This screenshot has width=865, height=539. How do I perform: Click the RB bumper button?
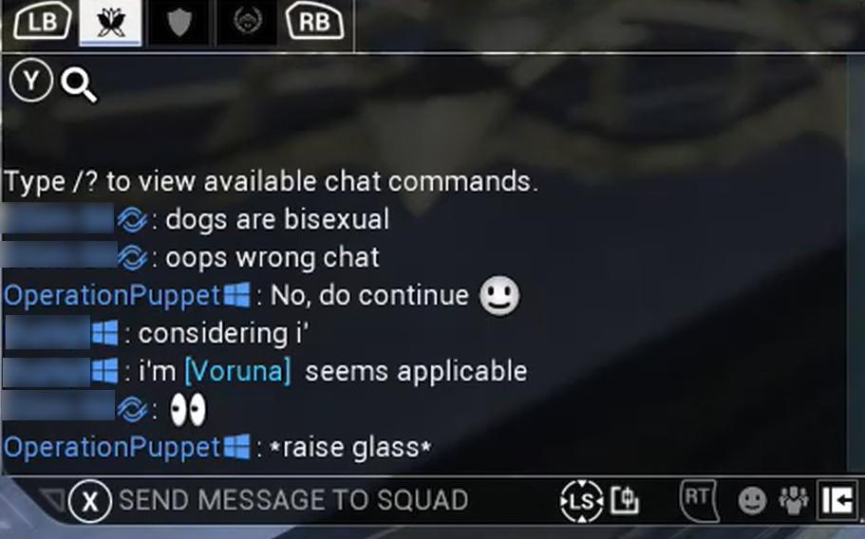[x=314, y=22]
